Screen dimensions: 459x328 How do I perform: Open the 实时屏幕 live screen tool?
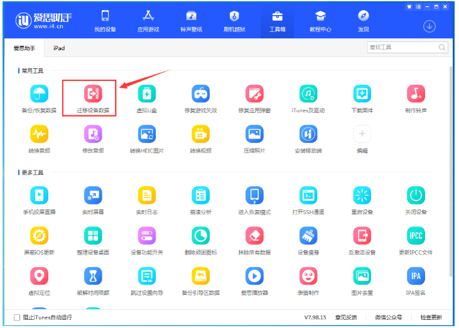(93, 201)
